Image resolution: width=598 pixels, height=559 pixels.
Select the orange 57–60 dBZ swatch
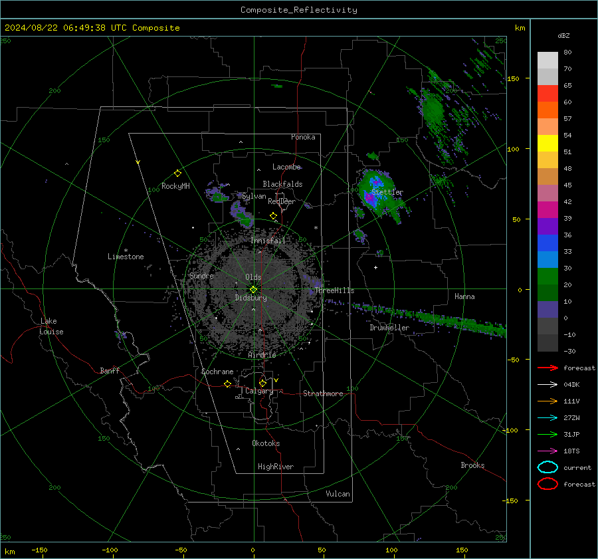548,110
